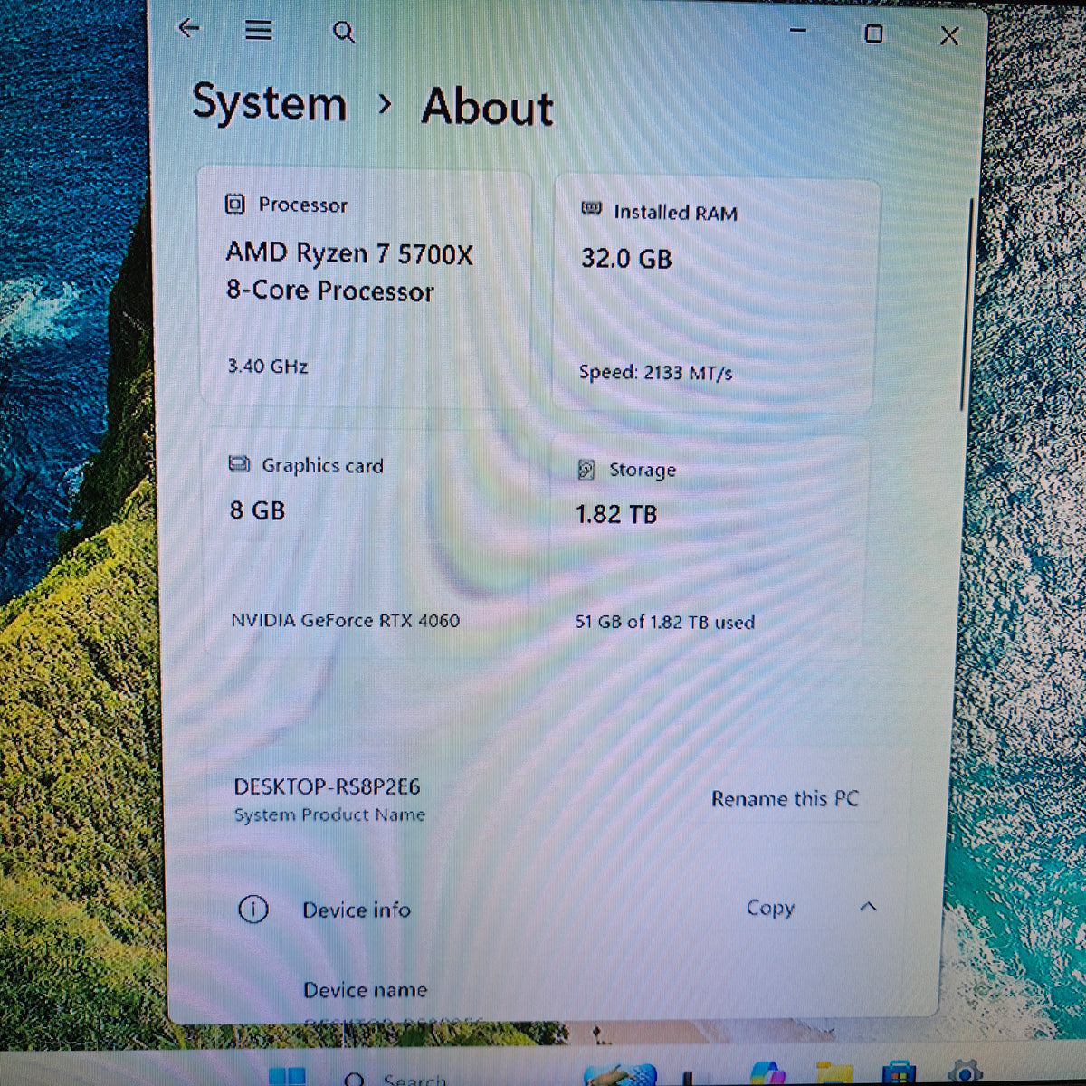Click the Installed RAM label
This screenshot has height=1086, width=1086.
(x=676, y=213)
